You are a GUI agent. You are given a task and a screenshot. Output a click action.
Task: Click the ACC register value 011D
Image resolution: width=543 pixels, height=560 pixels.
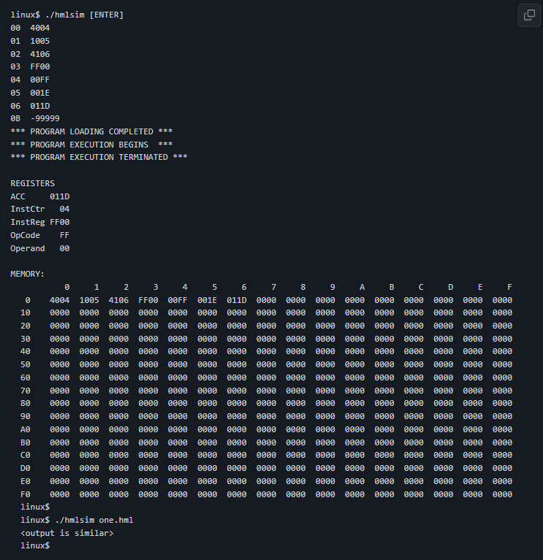[60, 196]
